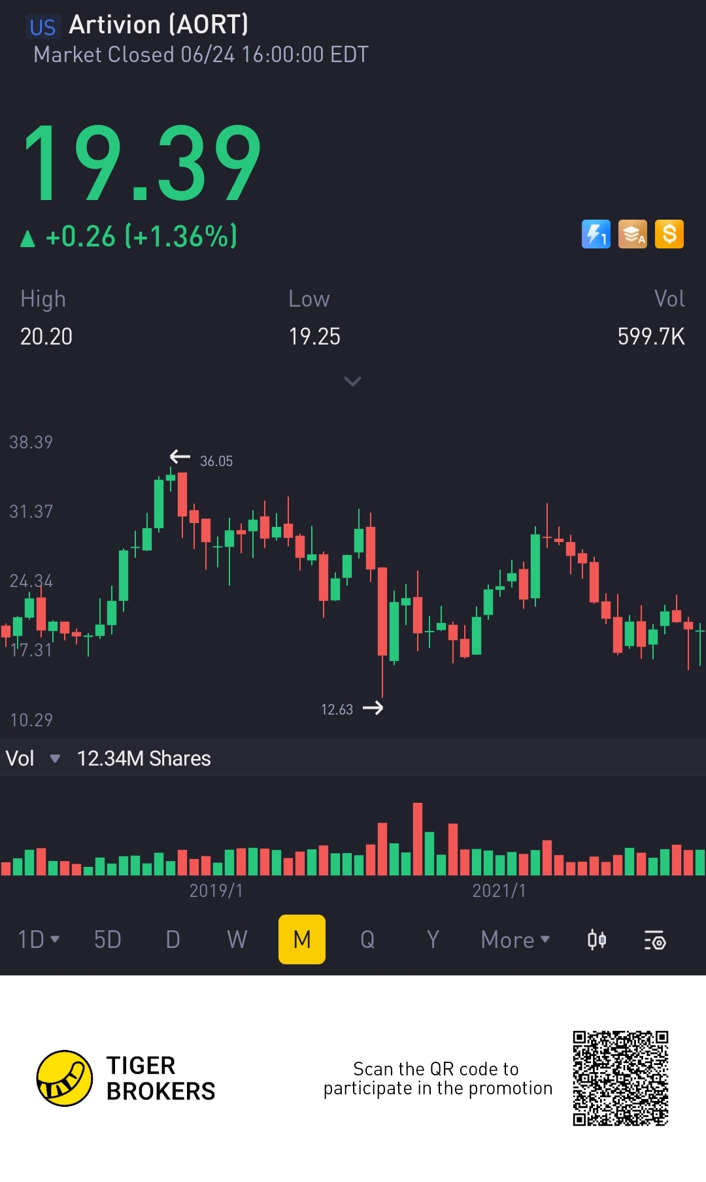The image size is (706, 1182).
Task: Expand the quote details chevron
Action: pyautogui.click(x=352, y=381)
